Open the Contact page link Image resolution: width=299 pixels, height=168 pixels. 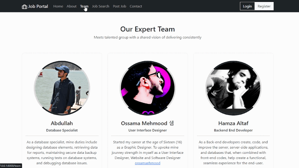136,6
